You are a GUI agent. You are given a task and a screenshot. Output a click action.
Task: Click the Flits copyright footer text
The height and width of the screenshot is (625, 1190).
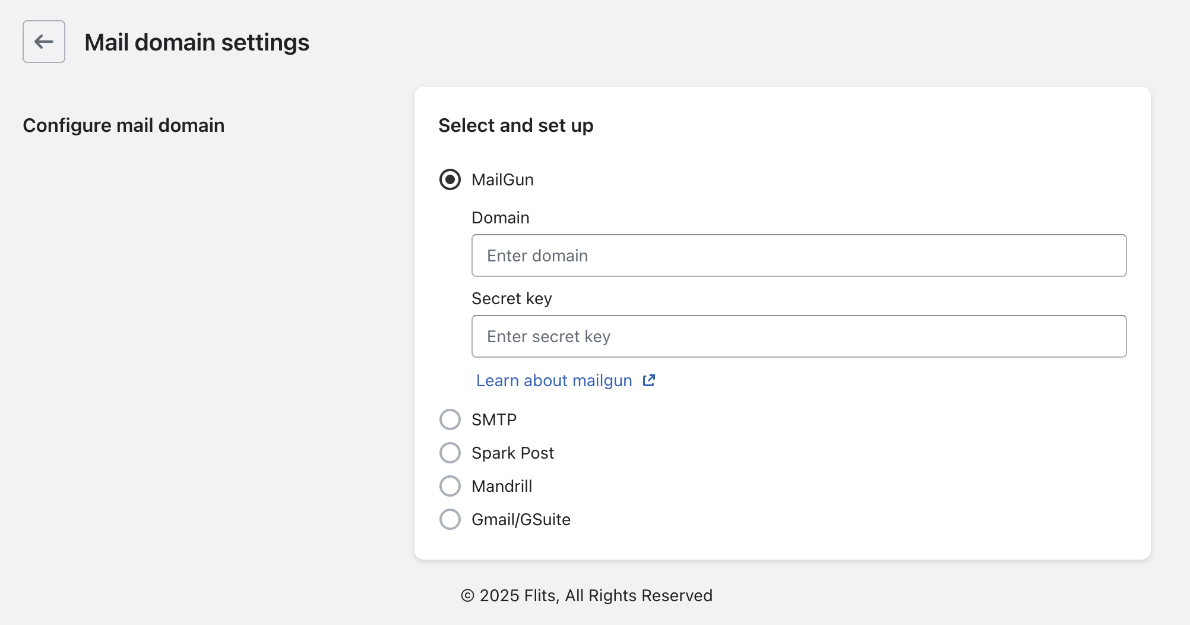pyautogui.click(x=587, y=595)
